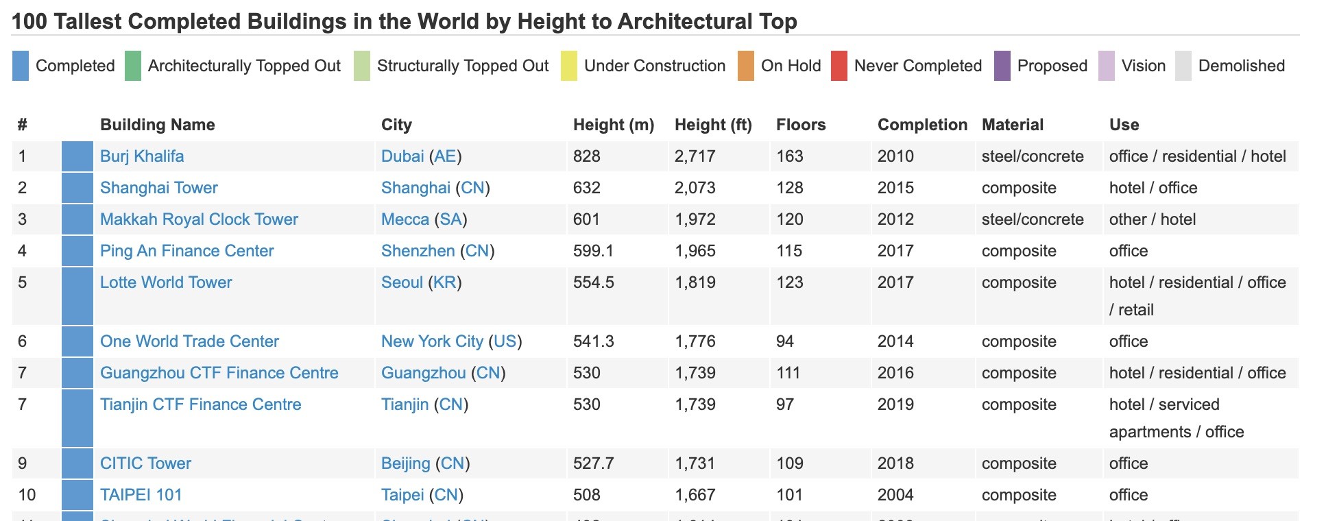
Task: Follow the Dubai city link
Action: 402,156
